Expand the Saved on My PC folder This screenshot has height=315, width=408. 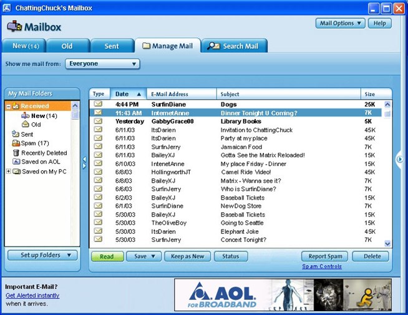click(9, 172)
